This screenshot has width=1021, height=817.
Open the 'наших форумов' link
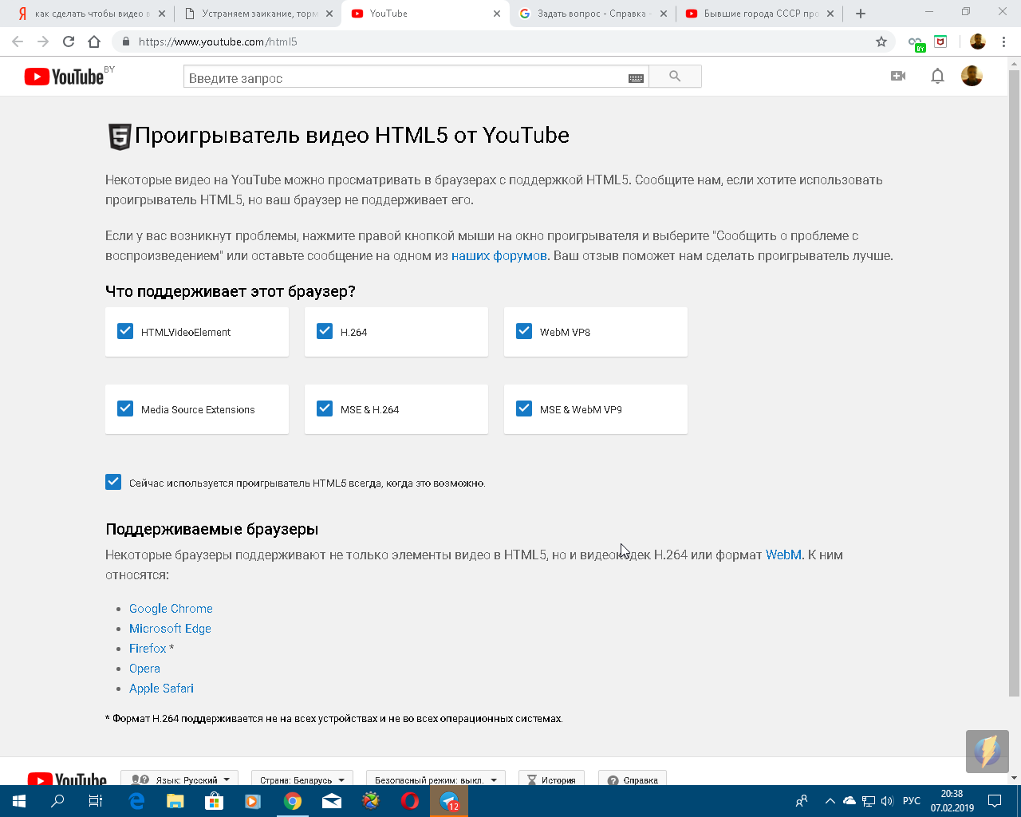(499, 256)
